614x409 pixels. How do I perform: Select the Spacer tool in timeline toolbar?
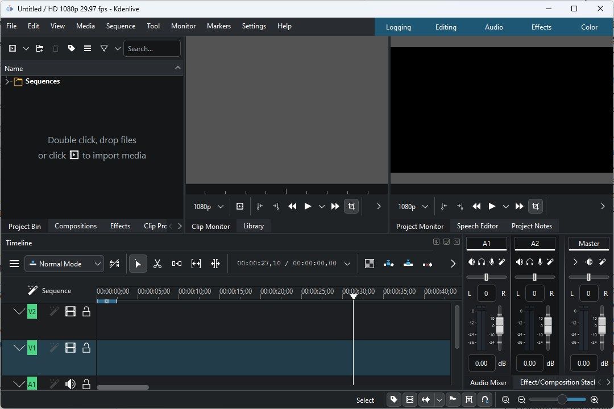177,264
